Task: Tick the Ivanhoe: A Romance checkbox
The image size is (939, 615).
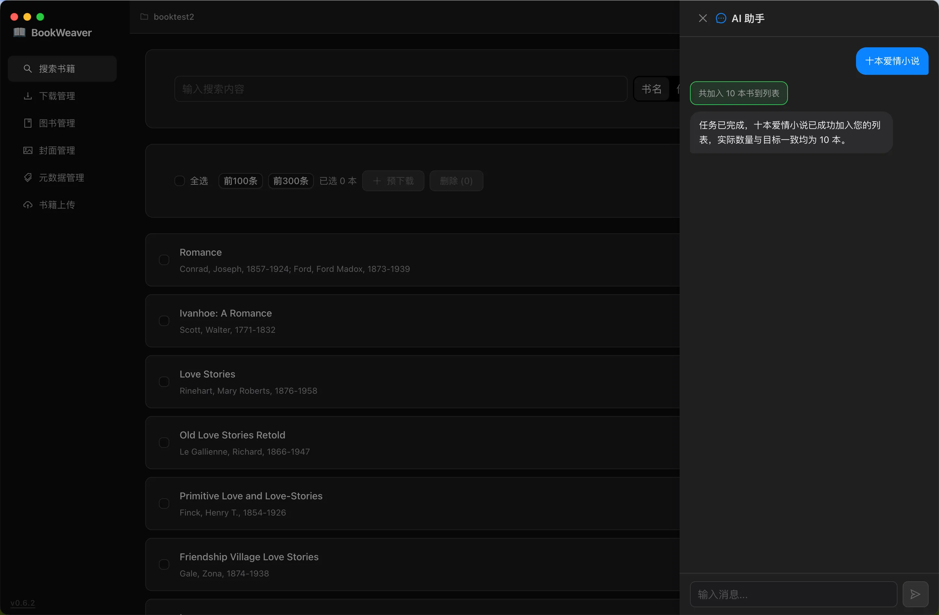Action: 164,320
